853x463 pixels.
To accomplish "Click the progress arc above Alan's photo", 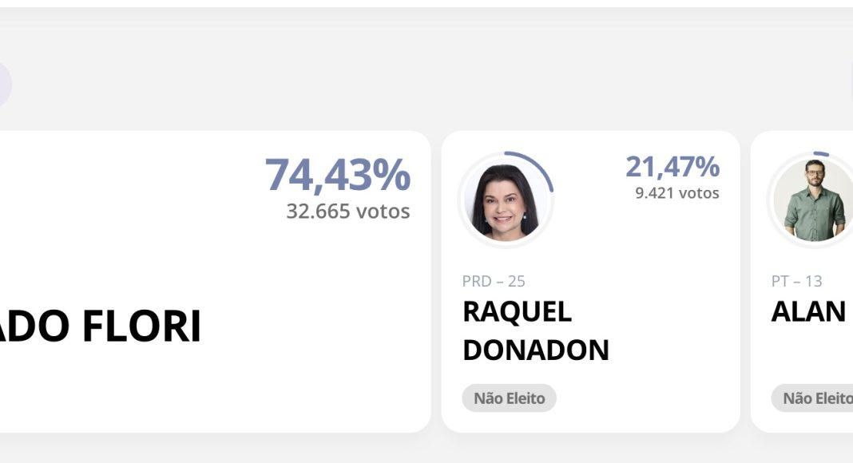I will coord(819,152).
